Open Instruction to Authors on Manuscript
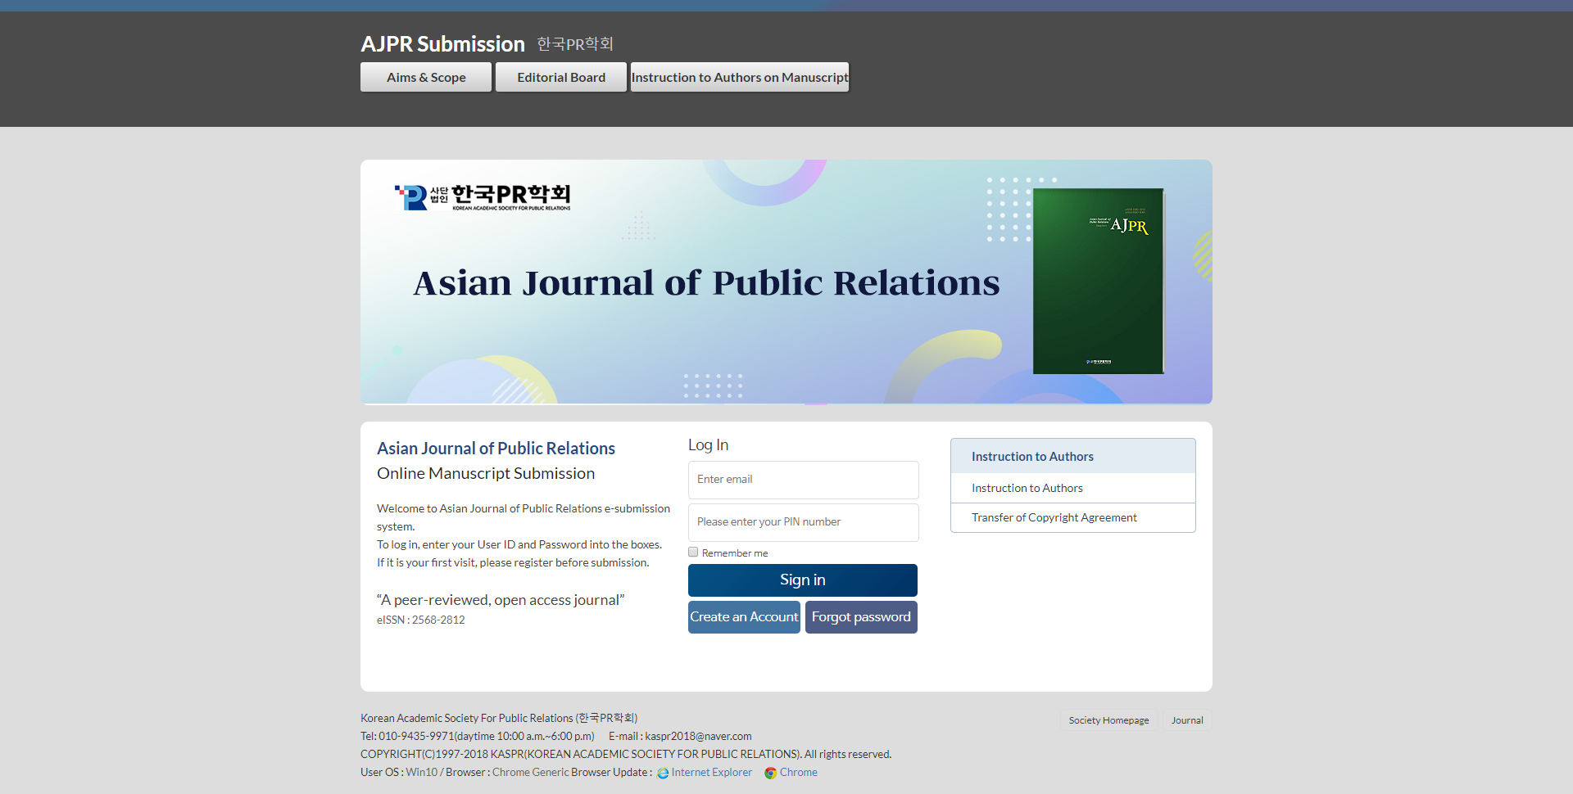1573x794 pixels. click(740, 77)
